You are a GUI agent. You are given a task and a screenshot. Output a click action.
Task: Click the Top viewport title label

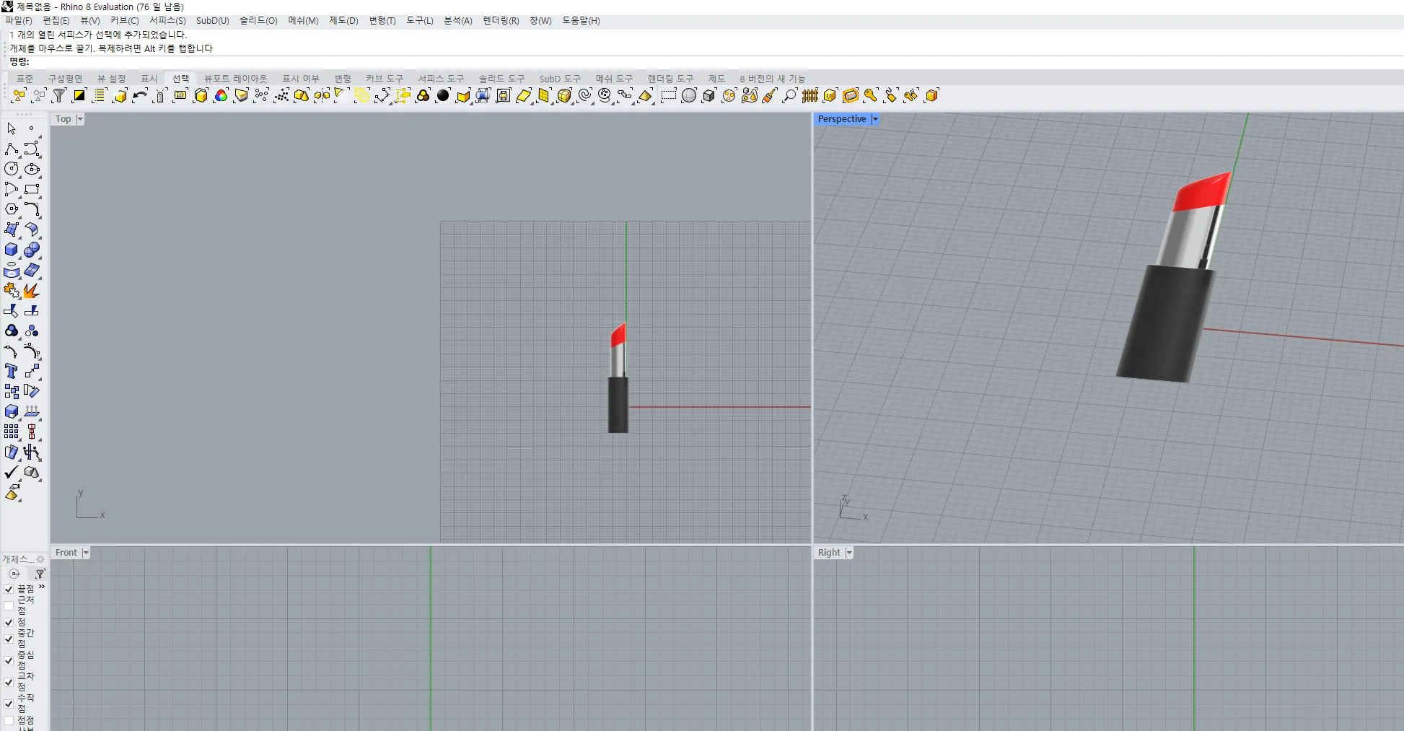pyautogui.click(x=63, y=119)
